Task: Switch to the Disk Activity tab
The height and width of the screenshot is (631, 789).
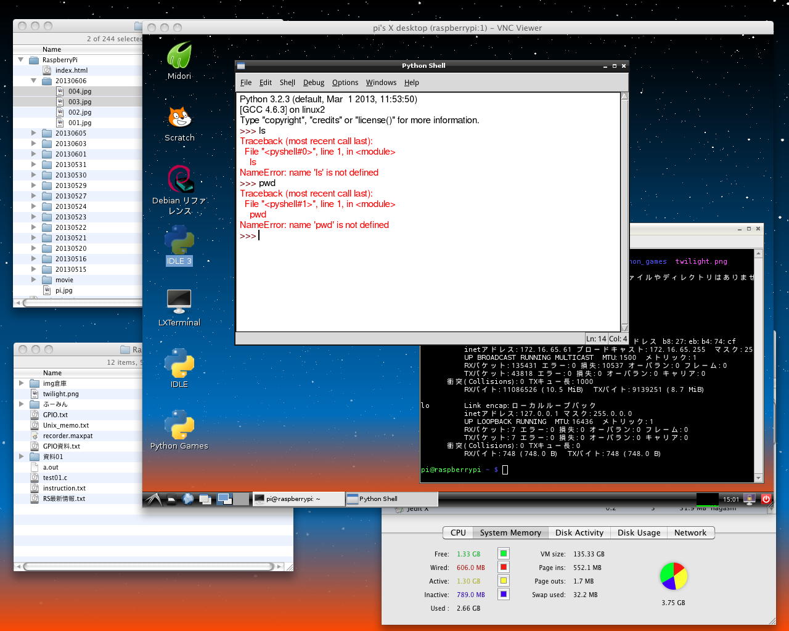Action: [x=579, y=533]
